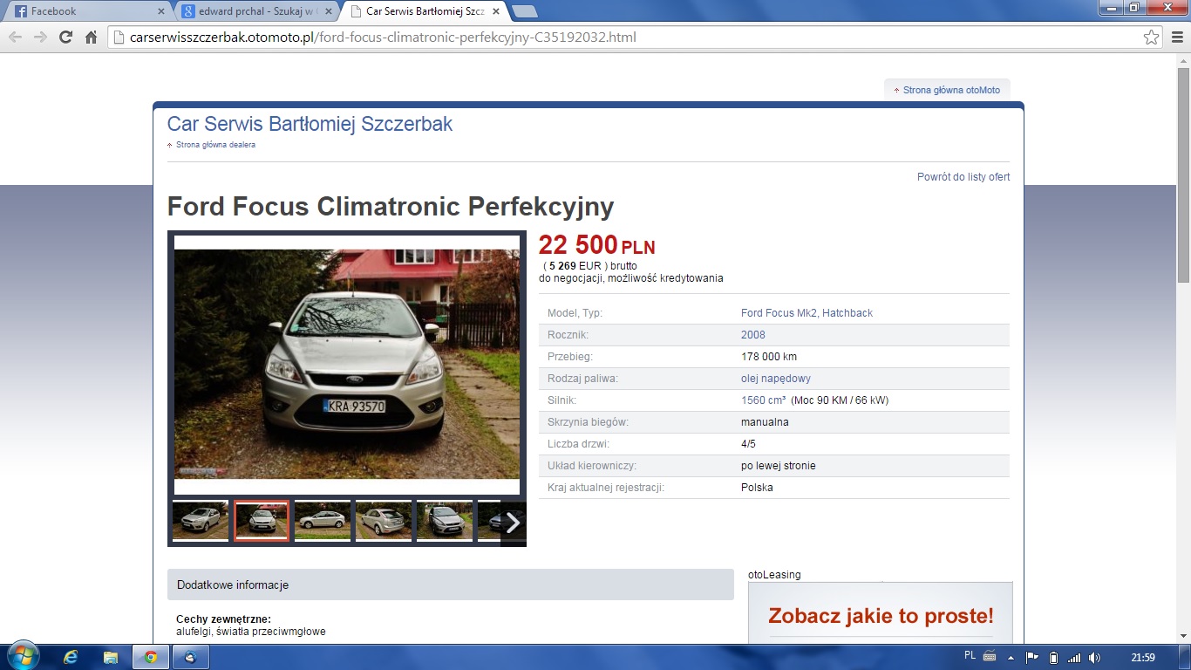Click the on-screen keyboard tray icon
1191x670 pixels.
[990, 656]
